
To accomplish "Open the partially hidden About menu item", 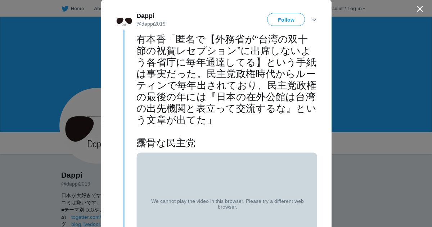I will 97,9.
